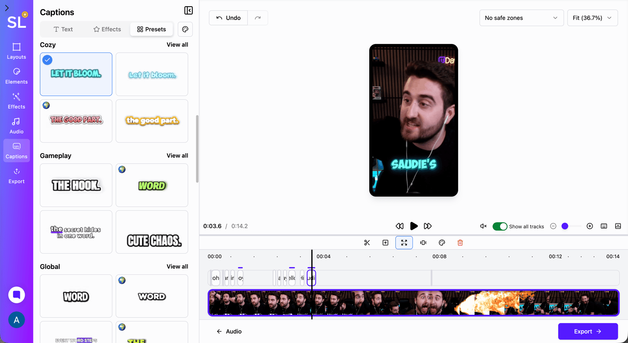Open the account avatar 'A'

(x=16, y=320)
